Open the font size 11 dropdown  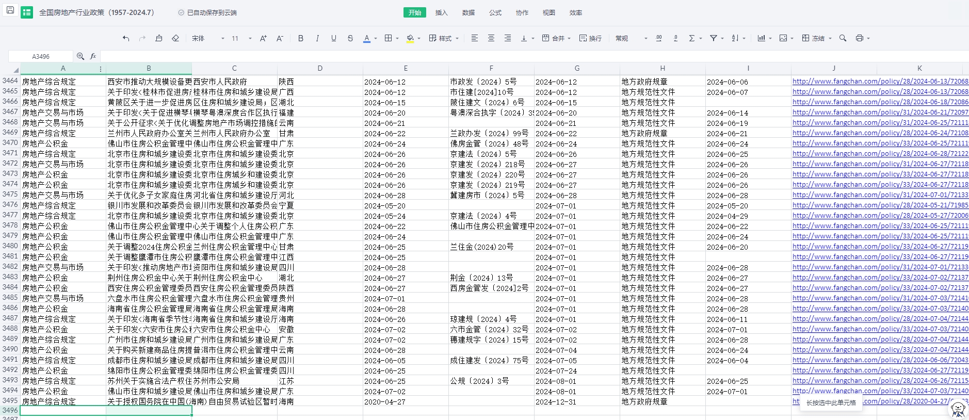click(x=241, y=38)
